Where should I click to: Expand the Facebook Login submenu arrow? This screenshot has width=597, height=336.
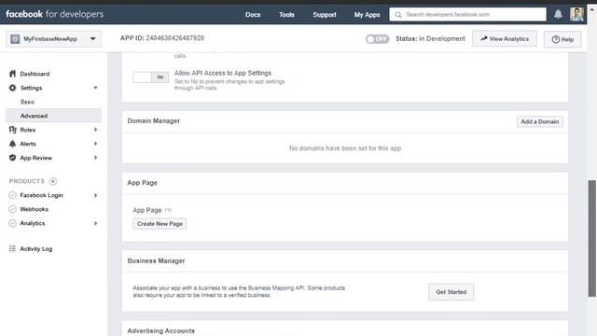(95, 195)
